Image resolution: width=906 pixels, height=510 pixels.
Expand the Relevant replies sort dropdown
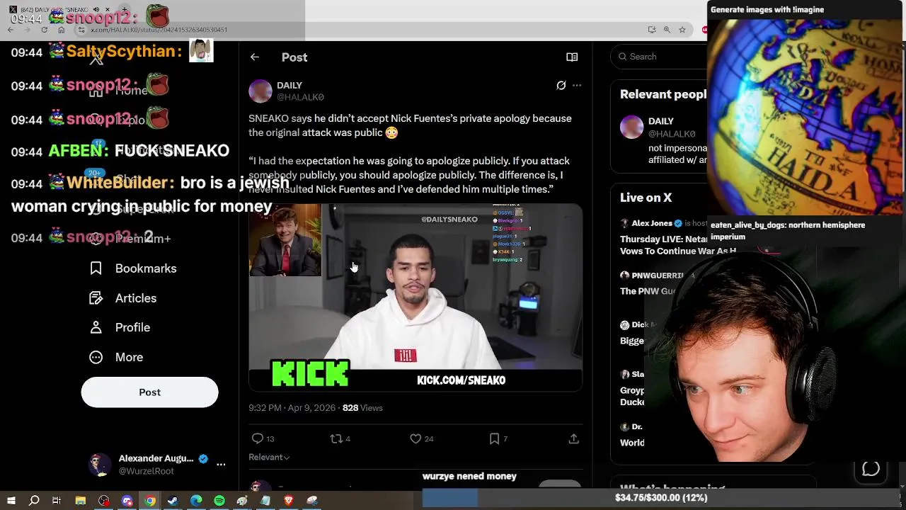(269, 458)
